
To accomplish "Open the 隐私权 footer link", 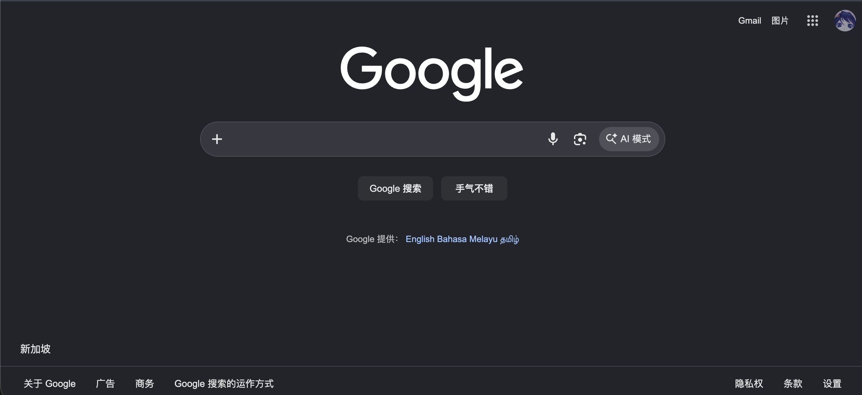I will [x=749, y=384].
